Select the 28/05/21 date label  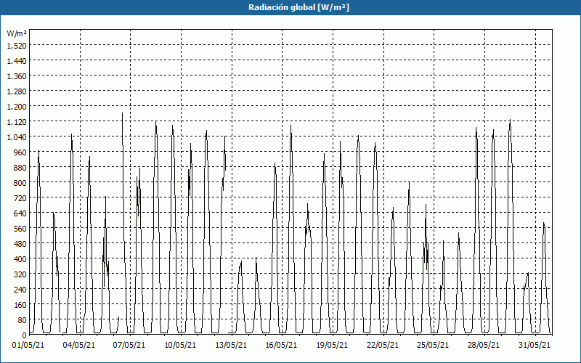pos(484,346)
